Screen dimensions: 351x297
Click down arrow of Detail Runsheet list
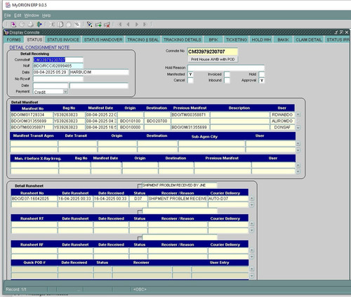pos(251,205)
